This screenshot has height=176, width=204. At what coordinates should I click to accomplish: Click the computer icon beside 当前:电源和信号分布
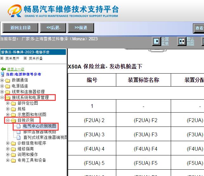[3, 74]
